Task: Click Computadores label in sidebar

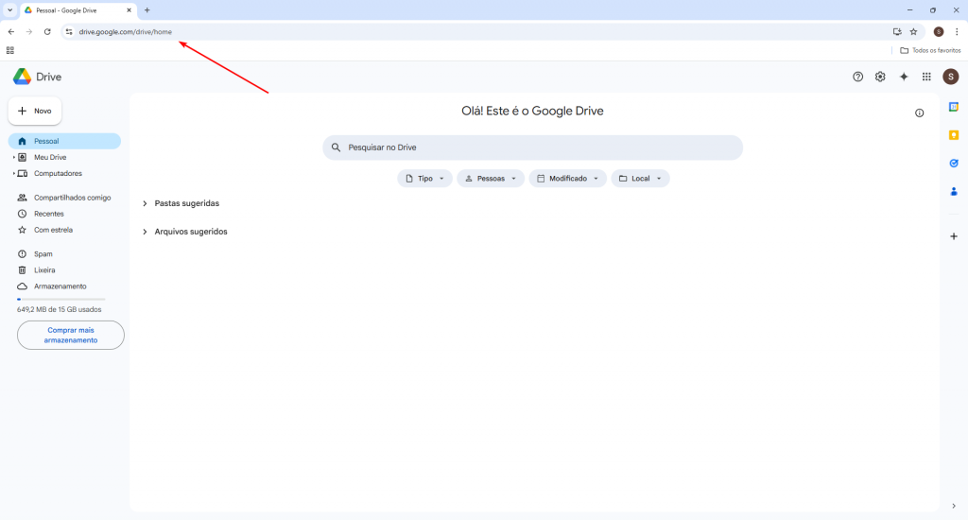Action: pyautogui.click(x=58, y=174)
